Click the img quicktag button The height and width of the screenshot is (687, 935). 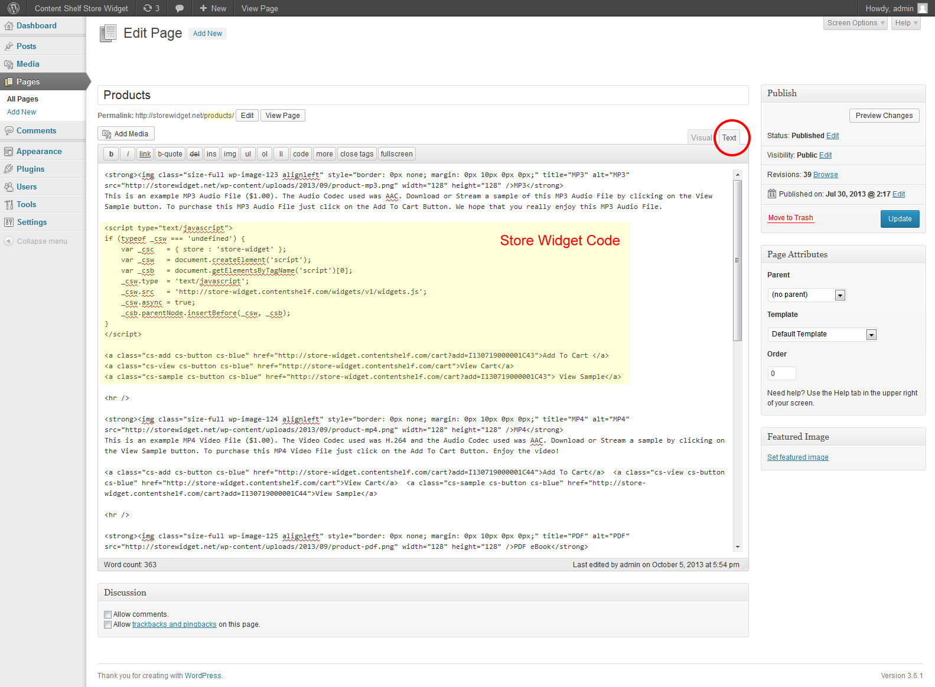(x=230, y=154)
